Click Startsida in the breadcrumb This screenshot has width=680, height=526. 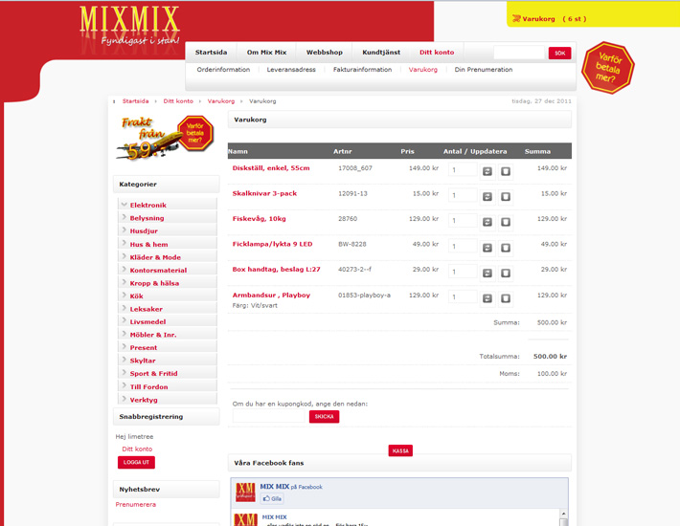point(135,100)
